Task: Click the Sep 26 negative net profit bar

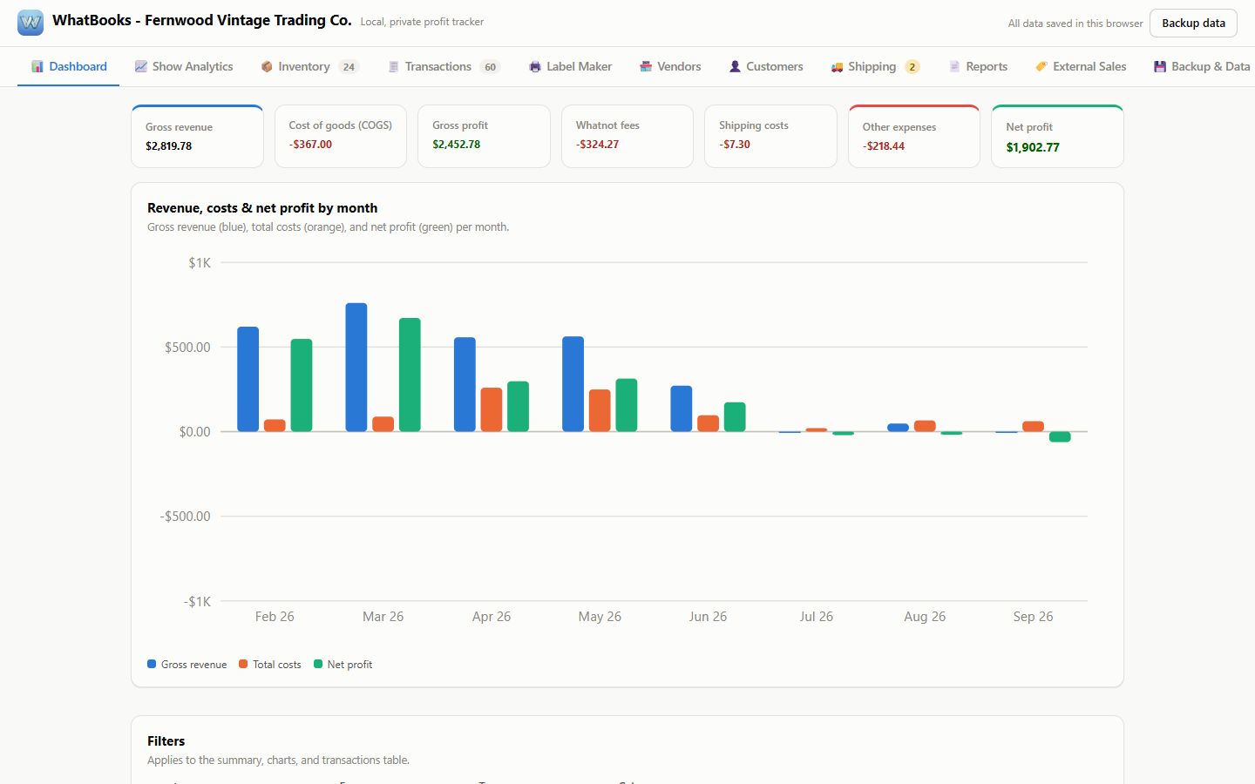Action: point(1060,436)
